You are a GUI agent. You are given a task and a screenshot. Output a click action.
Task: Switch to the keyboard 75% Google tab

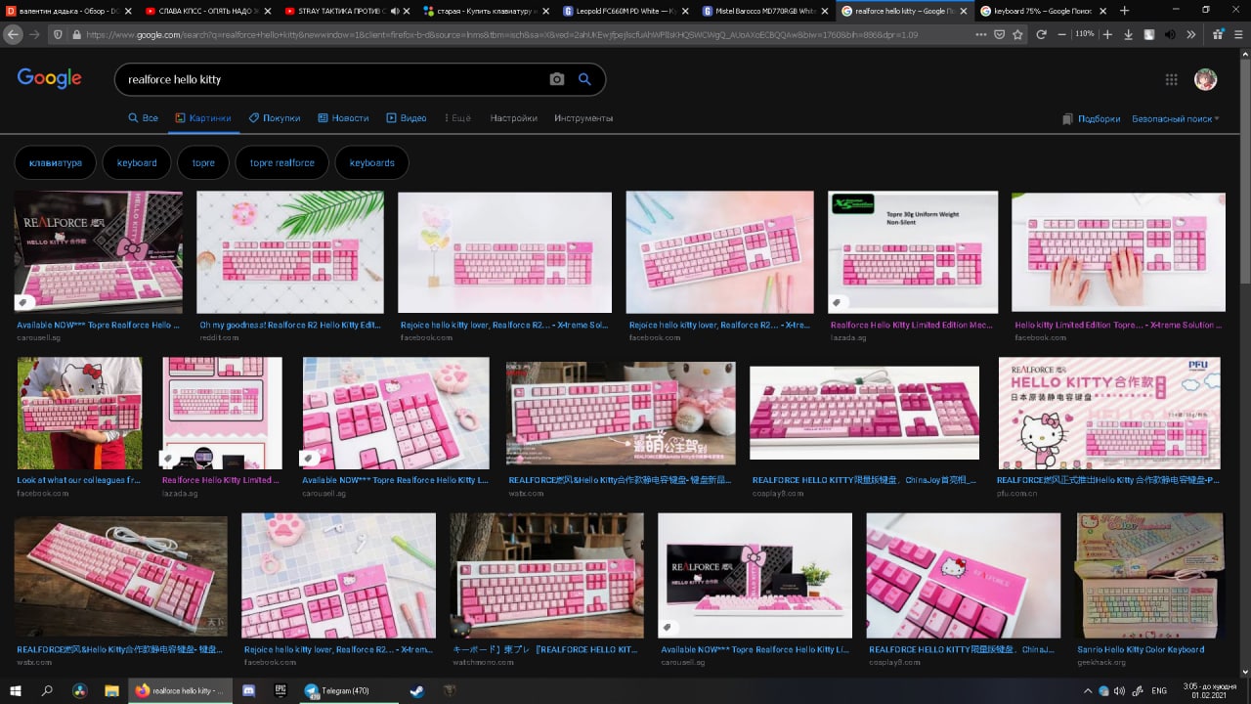(1043, 11)
